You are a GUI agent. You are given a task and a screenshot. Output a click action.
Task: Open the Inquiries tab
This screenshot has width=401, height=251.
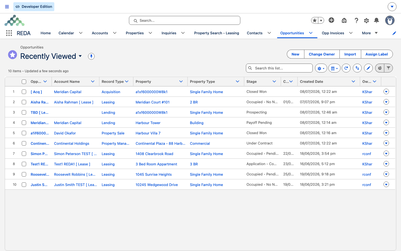click(169, 33)
